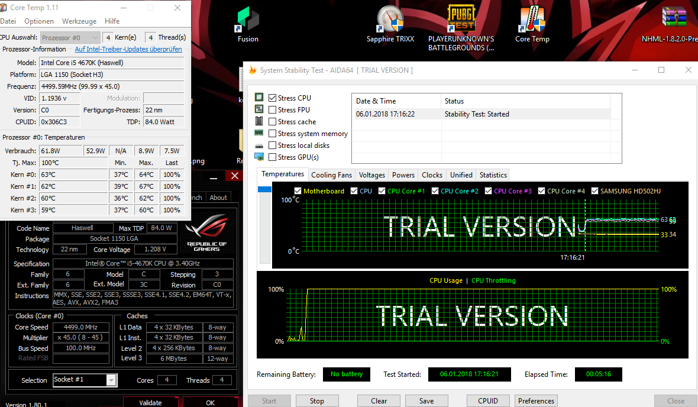The image size is (698, 407).
Task: Click the Stress cache chip icon
Action: (x=259, y=121)
